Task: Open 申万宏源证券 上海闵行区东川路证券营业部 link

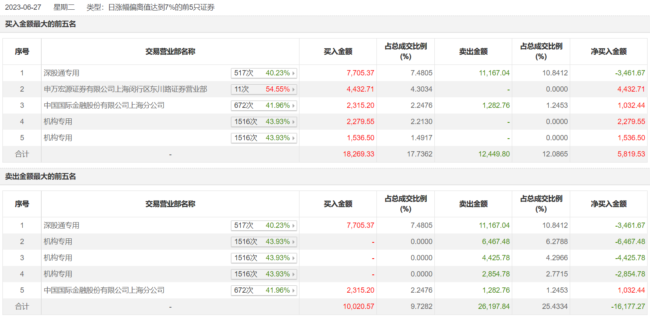Action: click(x=125, y=89)
